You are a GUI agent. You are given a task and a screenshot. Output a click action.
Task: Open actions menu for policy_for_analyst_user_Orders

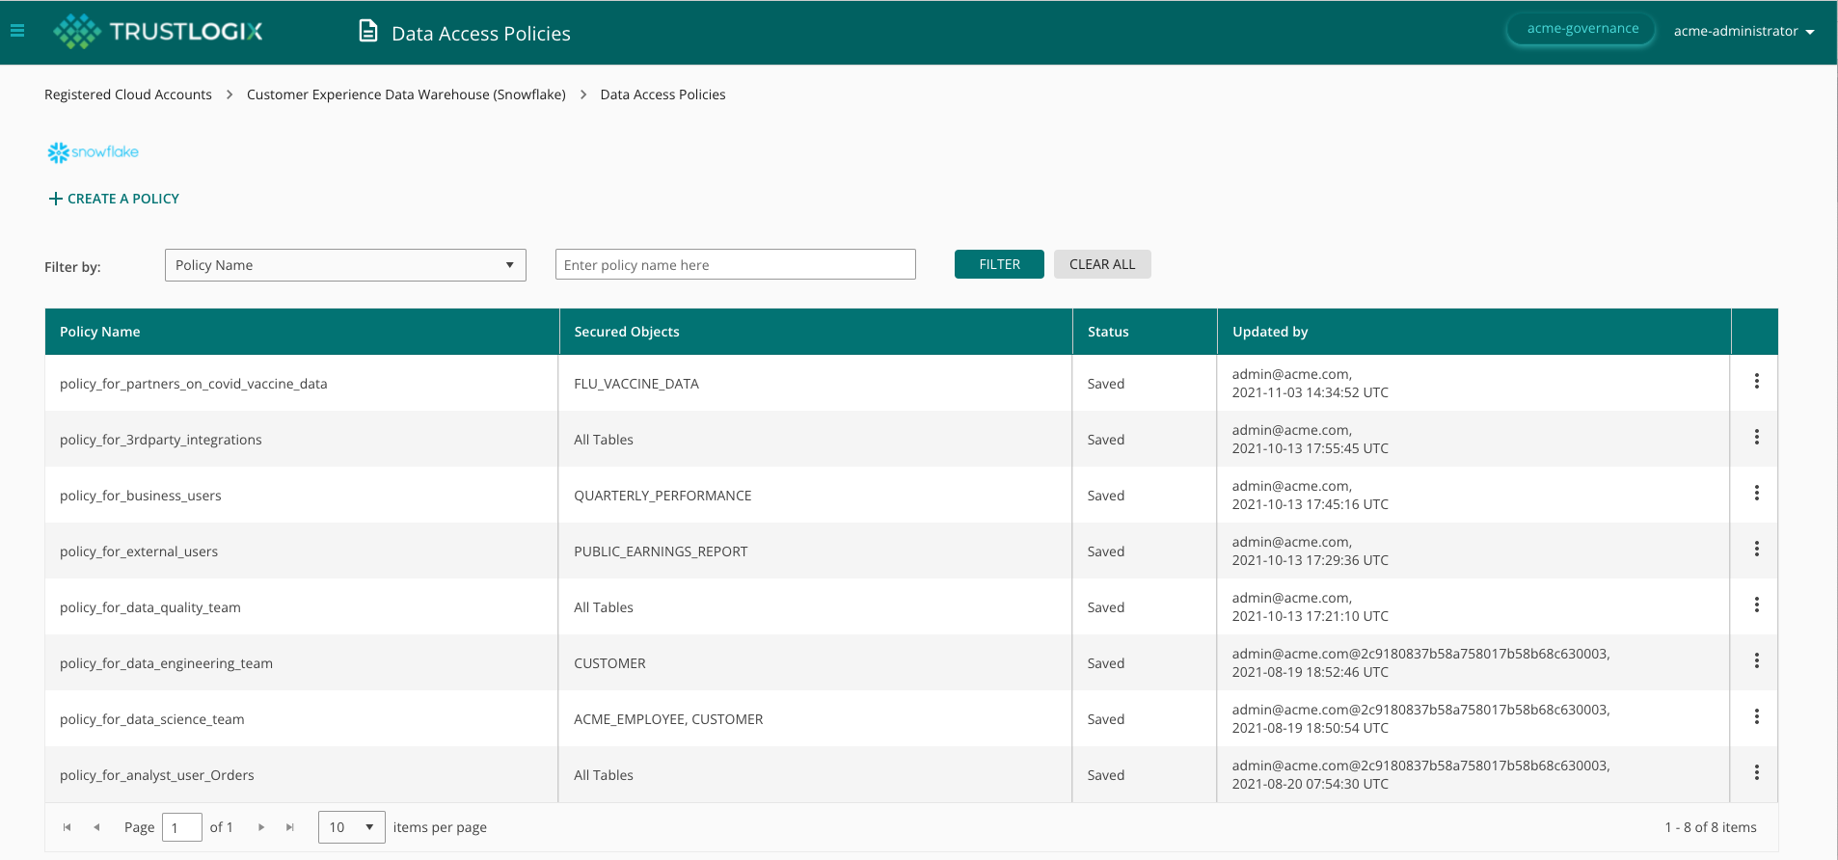click(1756, 772)
